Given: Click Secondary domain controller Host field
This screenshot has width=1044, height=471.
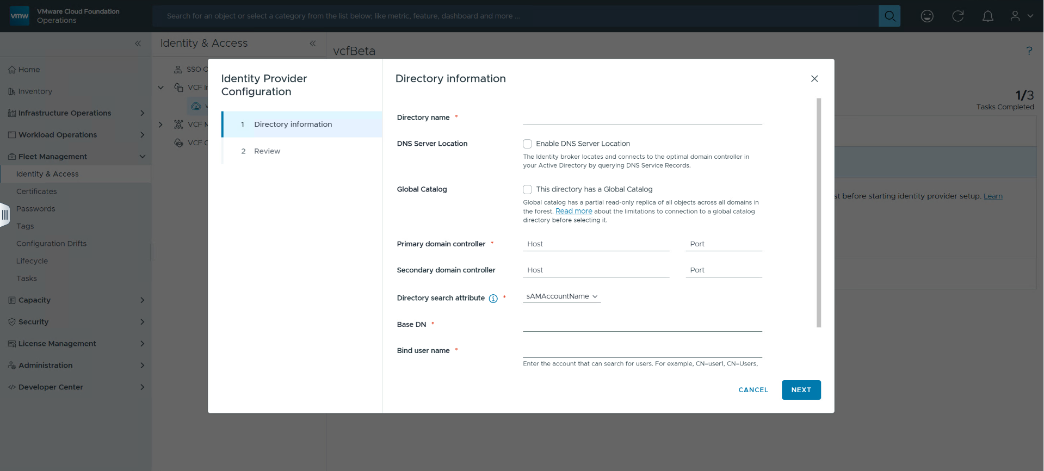Looking at the screenshot, I should tap(596, 270).
